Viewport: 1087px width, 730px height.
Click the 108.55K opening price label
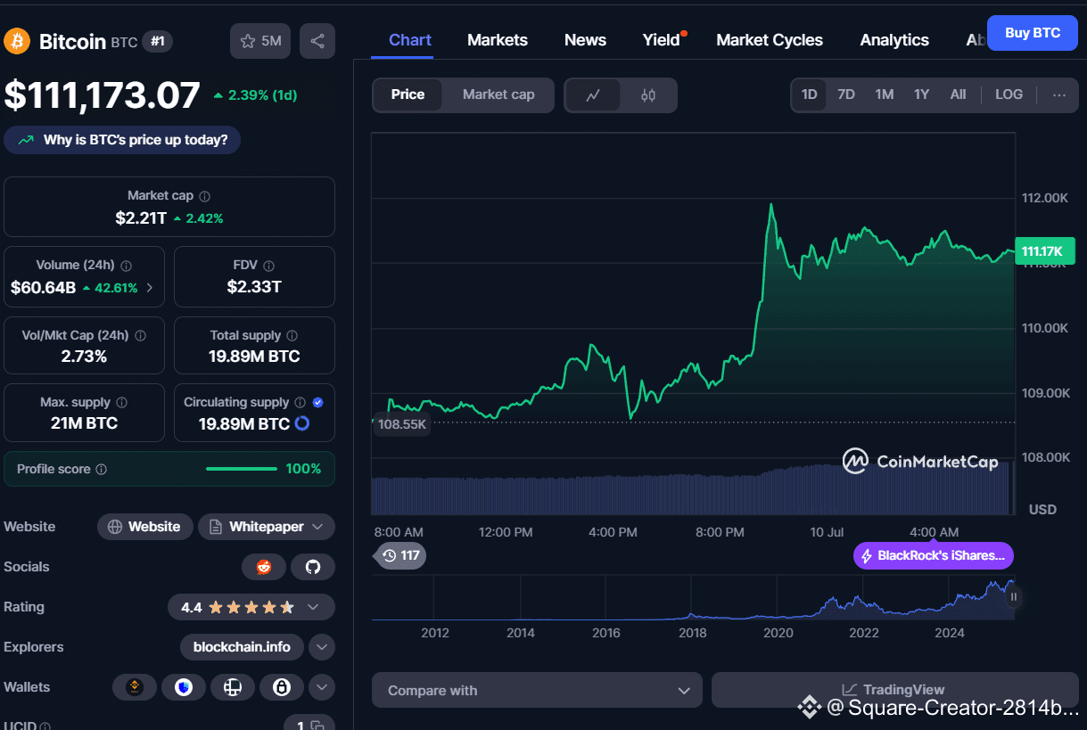[402, 424]
